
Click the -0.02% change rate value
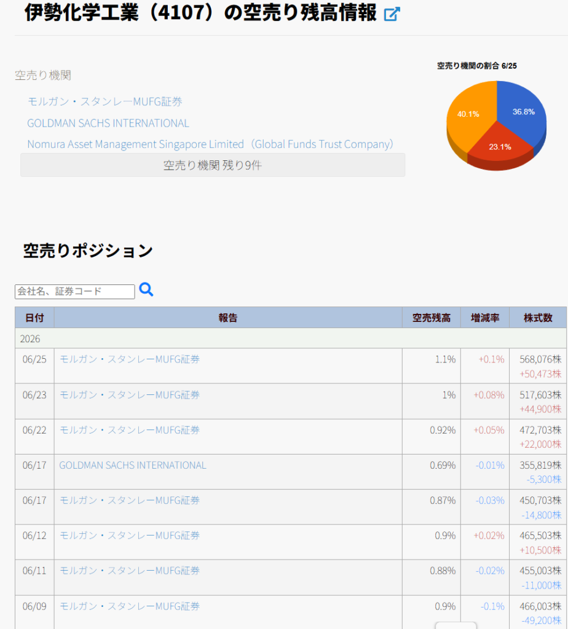[490, 571]
